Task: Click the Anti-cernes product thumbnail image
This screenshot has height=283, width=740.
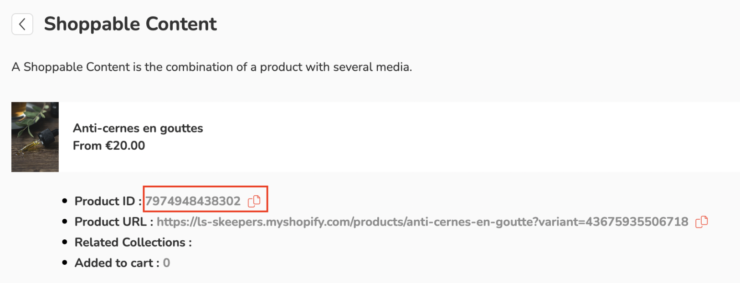Action: 35,137
